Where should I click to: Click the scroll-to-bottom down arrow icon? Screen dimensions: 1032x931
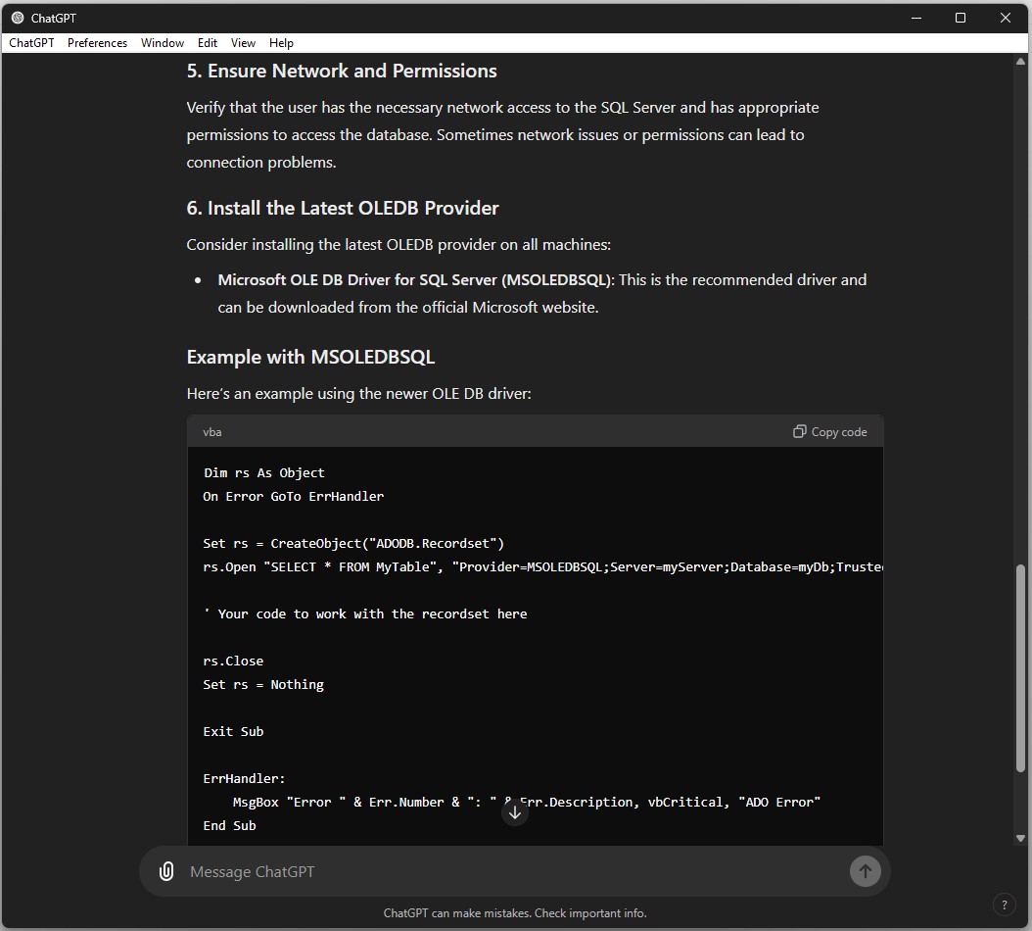tap(515, 812)
